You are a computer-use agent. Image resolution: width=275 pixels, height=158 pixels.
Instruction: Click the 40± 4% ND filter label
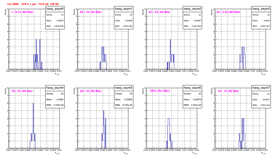(x=91, y=91)
